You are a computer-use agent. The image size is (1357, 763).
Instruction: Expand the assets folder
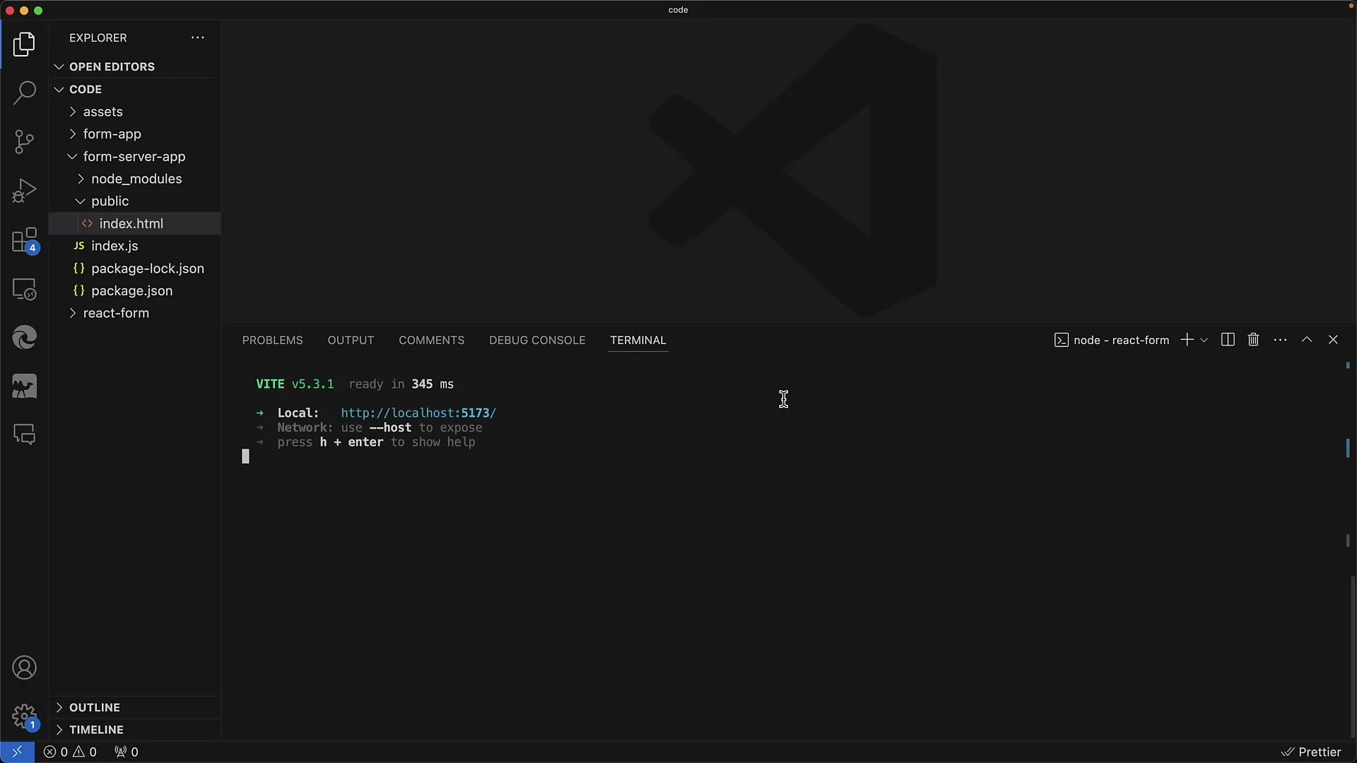pyautogui.click(x=73, y=111)
